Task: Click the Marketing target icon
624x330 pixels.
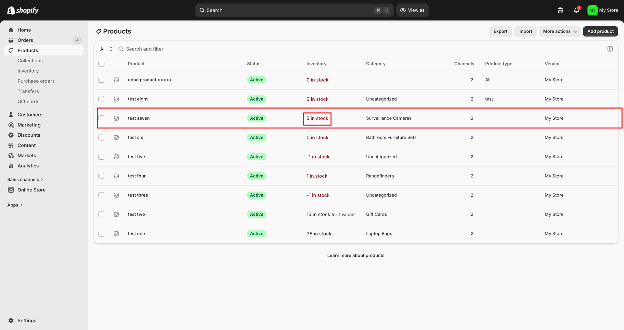Action: pos(11,125)
